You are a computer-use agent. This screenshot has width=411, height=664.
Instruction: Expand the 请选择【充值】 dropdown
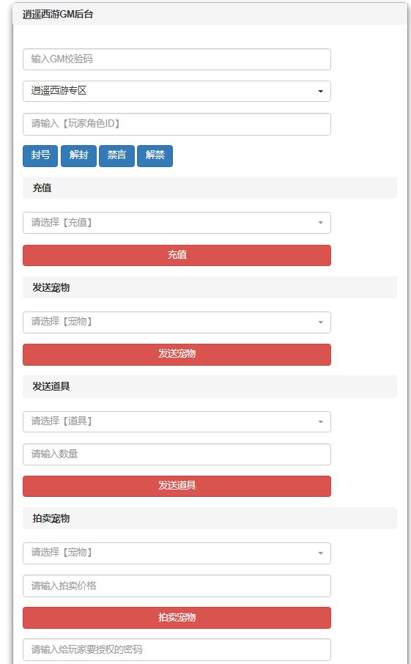point(177,223)
